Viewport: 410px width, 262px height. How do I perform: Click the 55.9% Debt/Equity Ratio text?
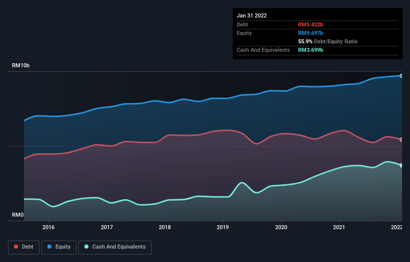[x=328, y=41]
